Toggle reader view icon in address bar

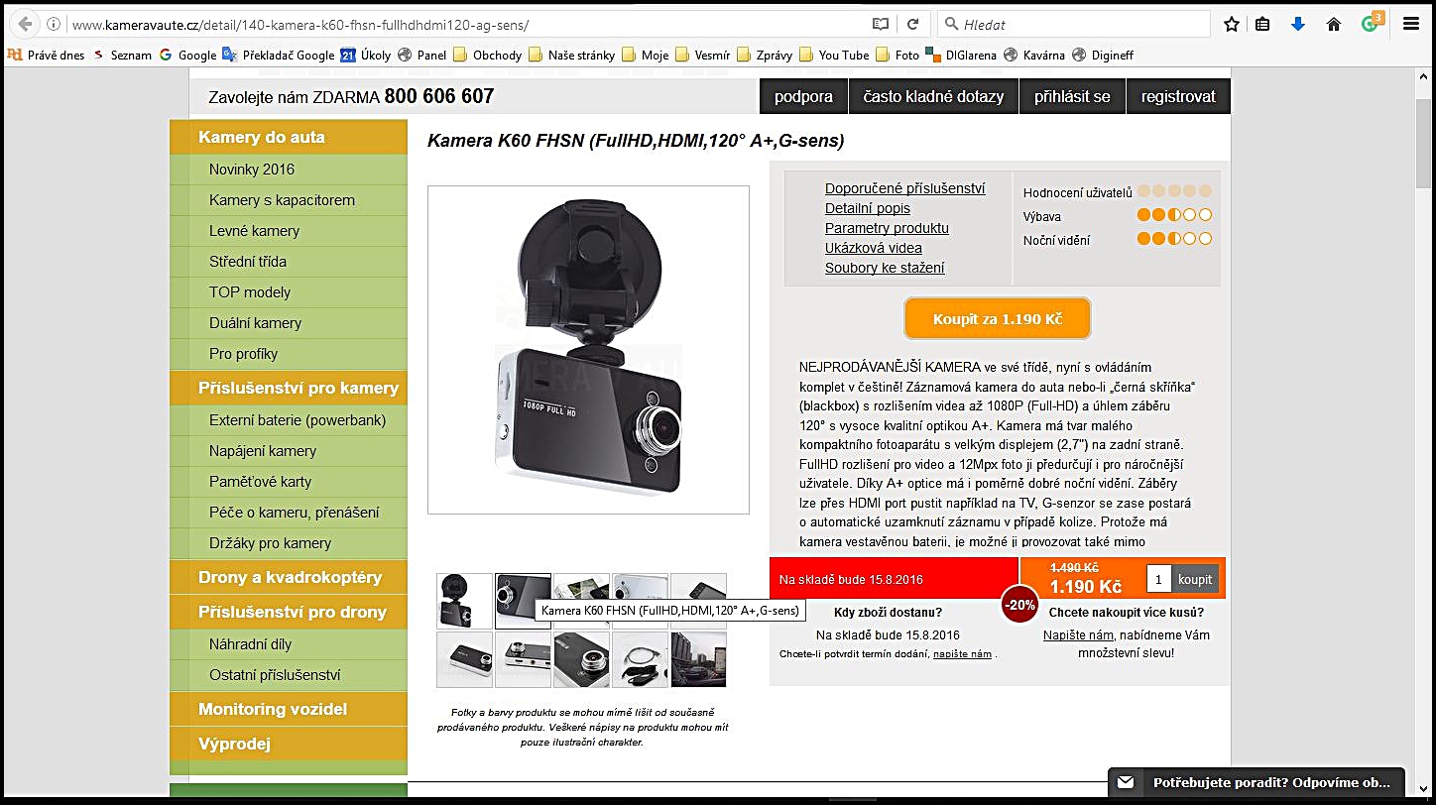[880, 24]
